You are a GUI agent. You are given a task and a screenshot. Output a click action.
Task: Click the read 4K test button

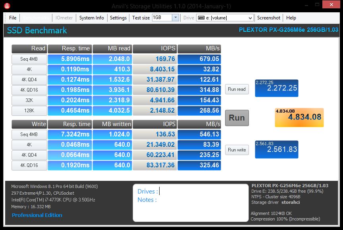(x=29, y=69)
